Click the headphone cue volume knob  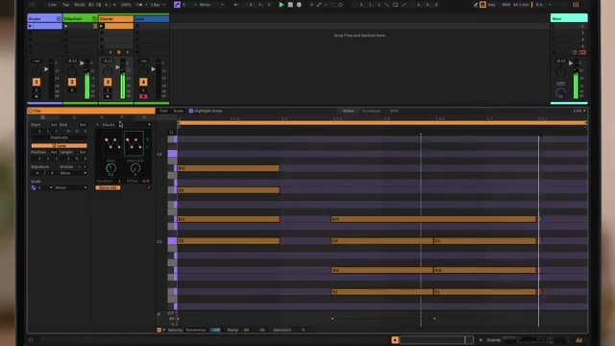561,93
